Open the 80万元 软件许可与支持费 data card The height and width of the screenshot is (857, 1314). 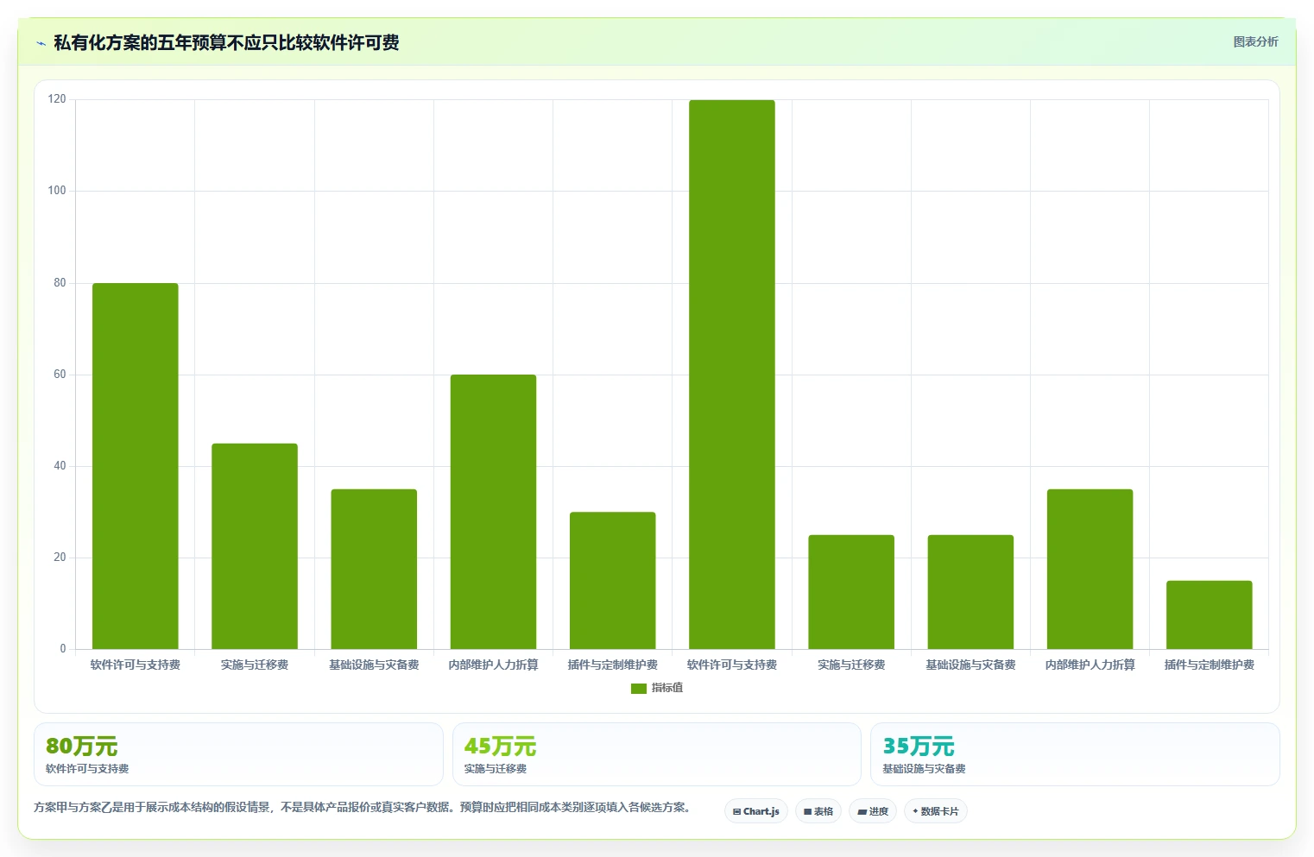tap(238, 754)
